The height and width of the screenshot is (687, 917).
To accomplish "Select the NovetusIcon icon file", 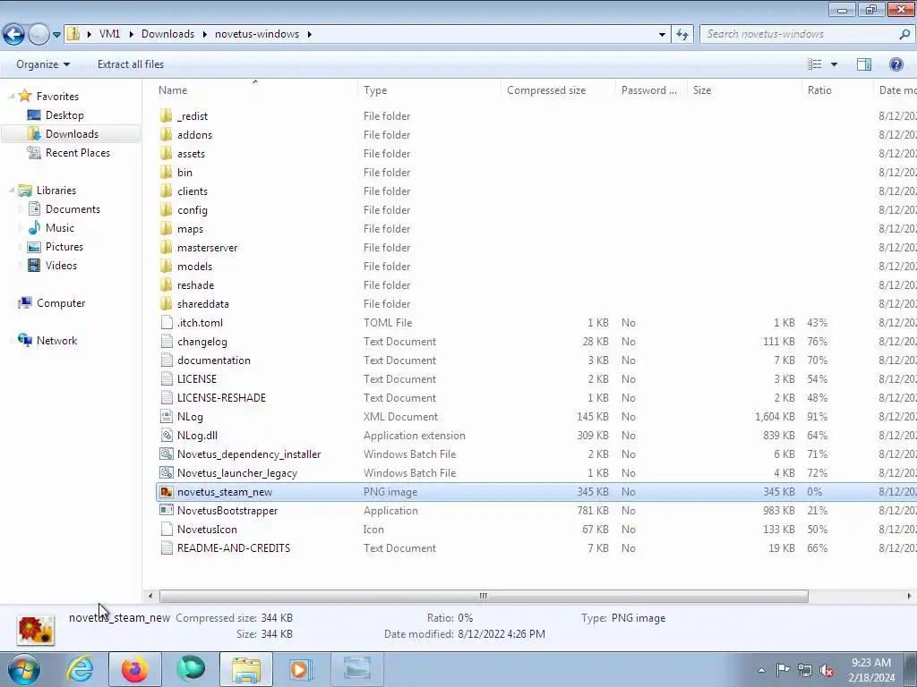I will tap(207, 530).
